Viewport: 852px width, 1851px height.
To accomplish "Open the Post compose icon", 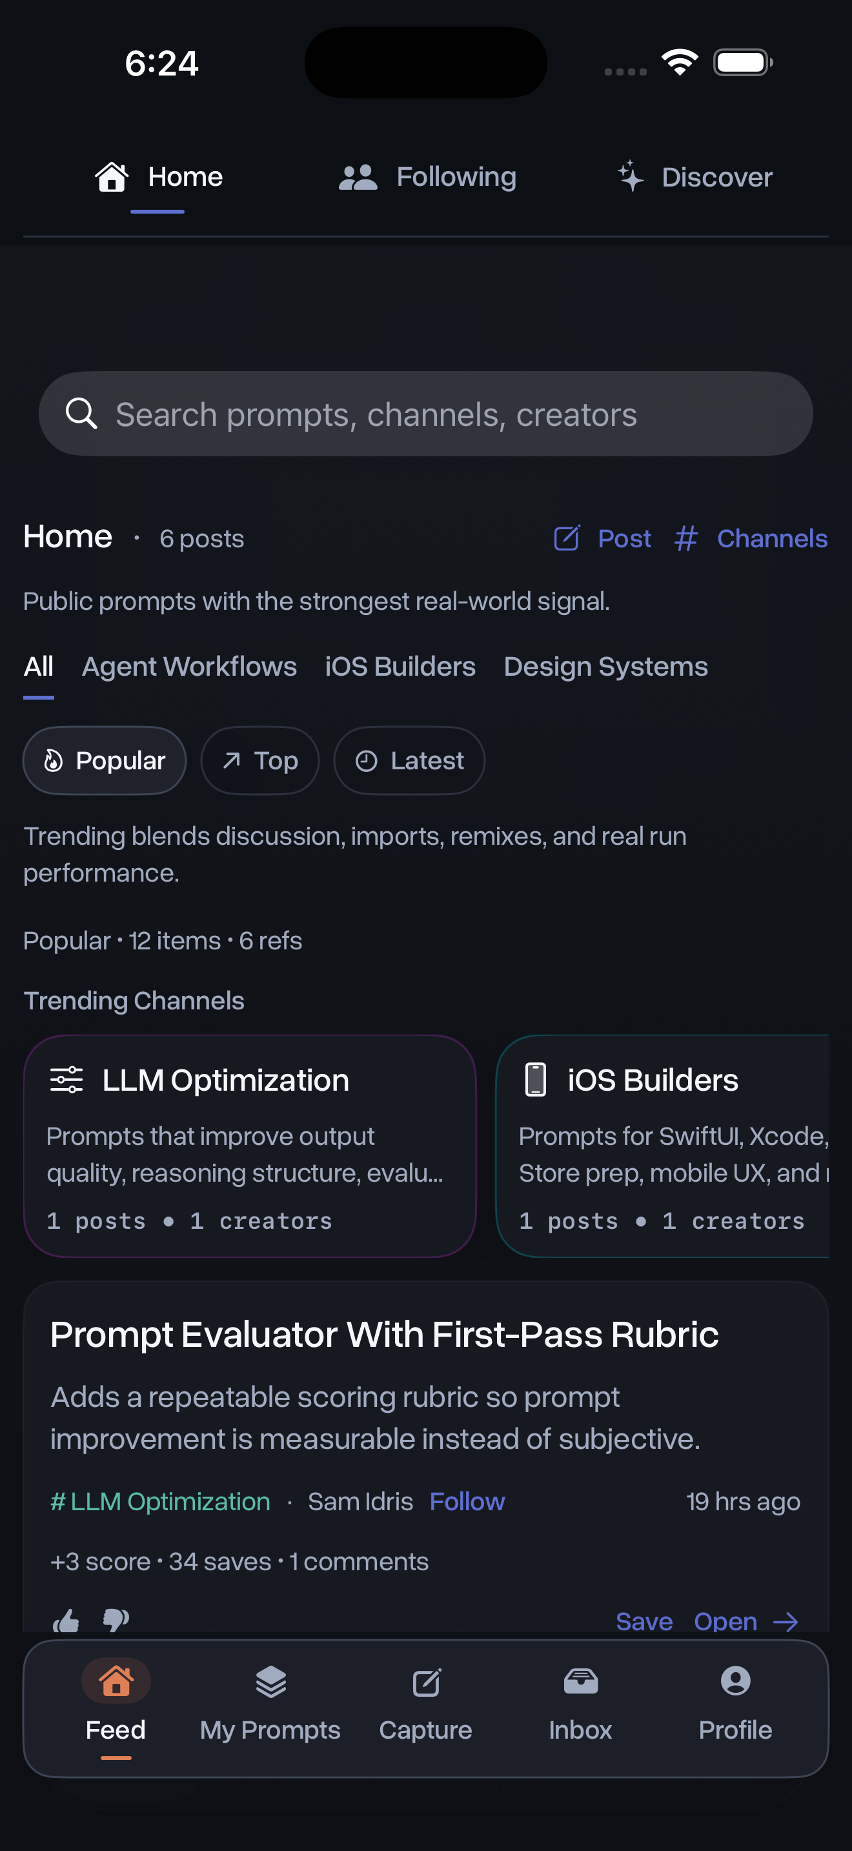I will tap(567, 539).
